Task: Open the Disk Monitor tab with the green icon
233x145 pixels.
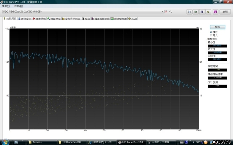Action: (x=119, y=19)
